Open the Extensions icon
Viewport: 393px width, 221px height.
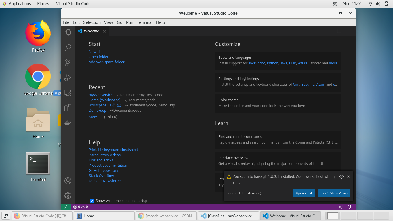[x=68, y=108]
